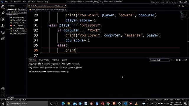Image resolution: width=189 pixels, height=106 pixels.
Task: Switch to the Problems tab
Action: pyautogui.click(x=56, y=60)
